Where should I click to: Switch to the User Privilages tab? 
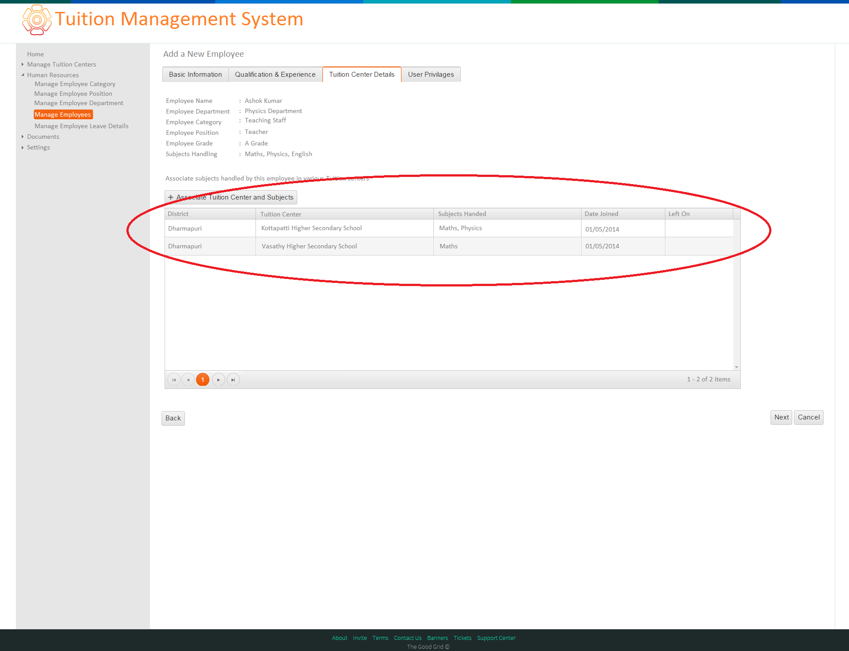pyautogui.click(x=431, y=75)
